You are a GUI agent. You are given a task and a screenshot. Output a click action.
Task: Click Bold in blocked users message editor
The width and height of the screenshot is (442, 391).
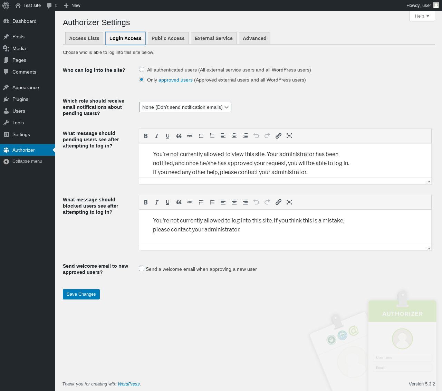[x=146, y=202]
